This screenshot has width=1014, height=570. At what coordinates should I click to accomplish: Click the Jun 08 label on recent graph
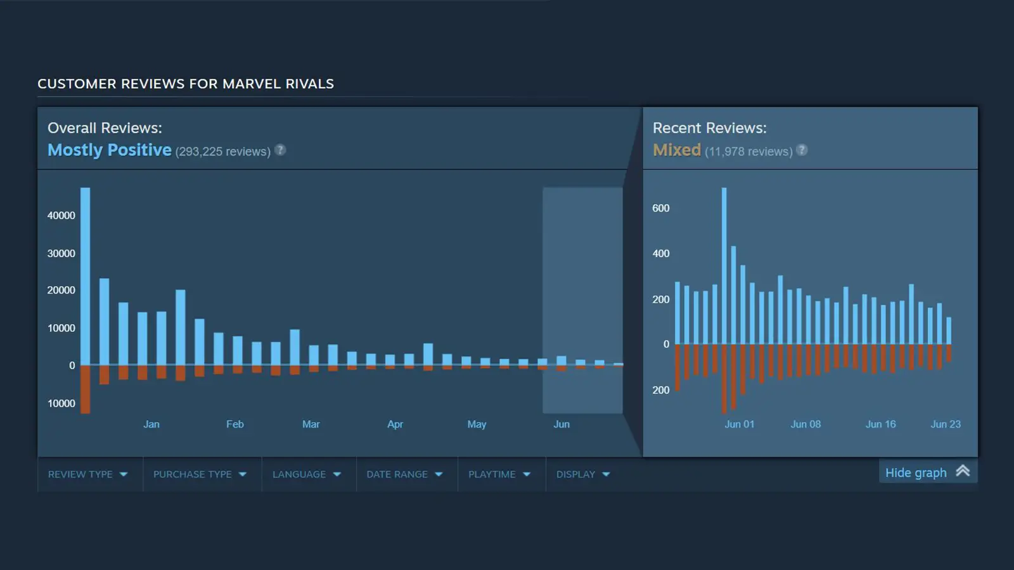coord(805,424)
